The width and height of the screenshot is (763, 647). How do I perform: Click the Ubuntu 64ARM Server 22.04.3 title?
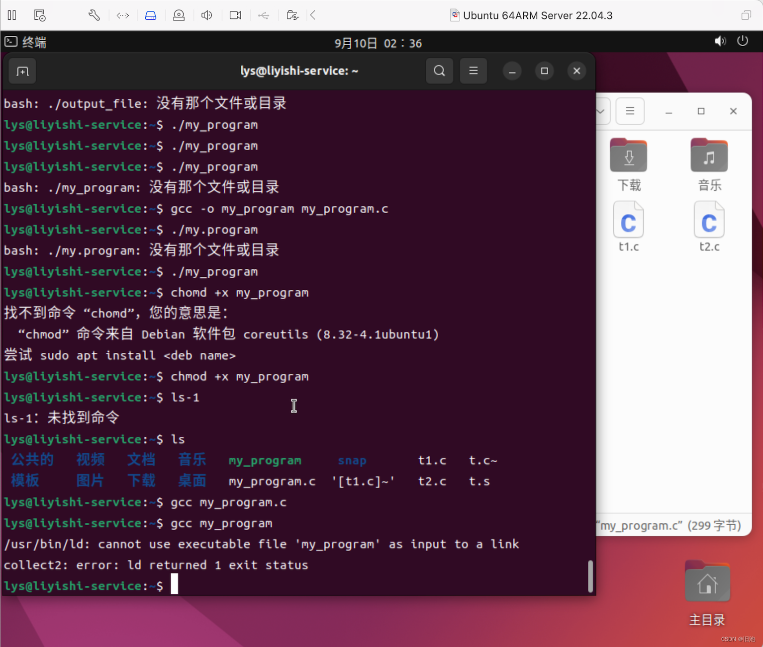[538, 15]
